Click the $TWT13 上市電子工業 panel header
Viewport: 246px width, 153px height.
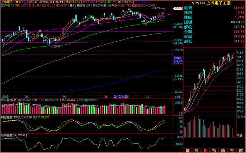[212, 3]
